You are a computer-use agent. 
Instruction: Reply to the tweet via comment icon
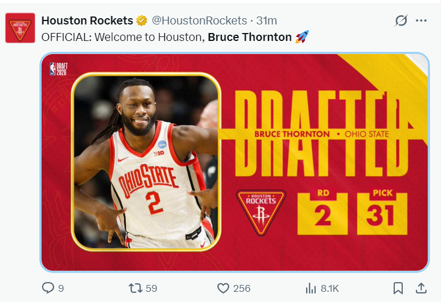click(48, 288)
